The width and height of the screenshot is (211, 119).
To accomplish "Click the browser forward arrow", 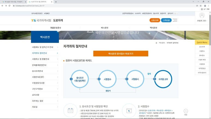I will 6,6.
